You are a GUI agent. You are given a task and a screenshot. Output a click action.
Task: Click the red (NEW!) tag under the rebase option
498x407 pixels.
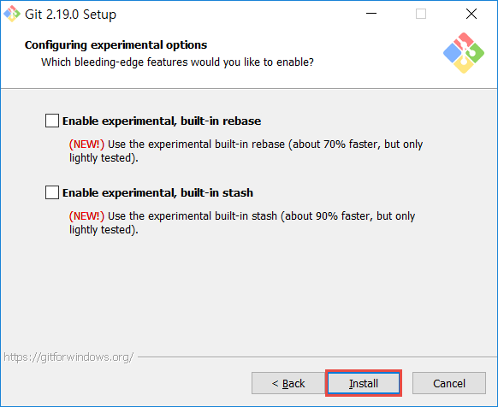tap(86, 145)
